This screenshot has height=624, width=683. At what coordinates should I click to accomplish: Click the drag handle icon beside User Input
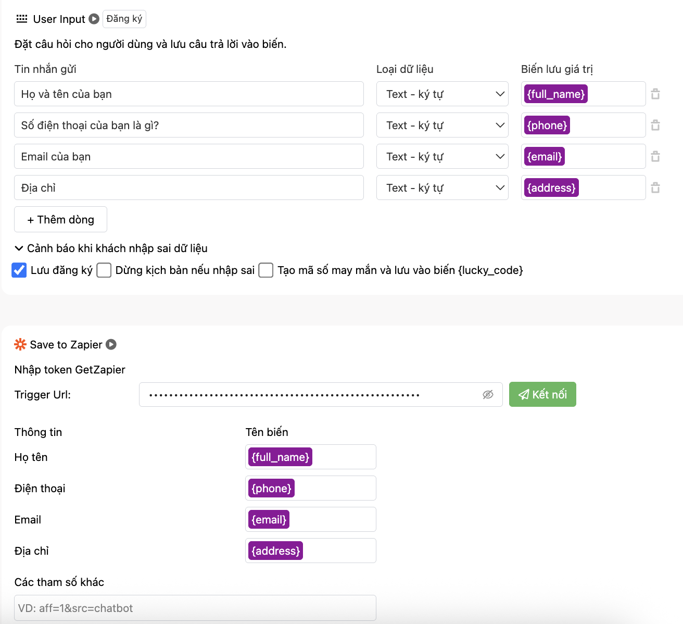click(22, 19)
